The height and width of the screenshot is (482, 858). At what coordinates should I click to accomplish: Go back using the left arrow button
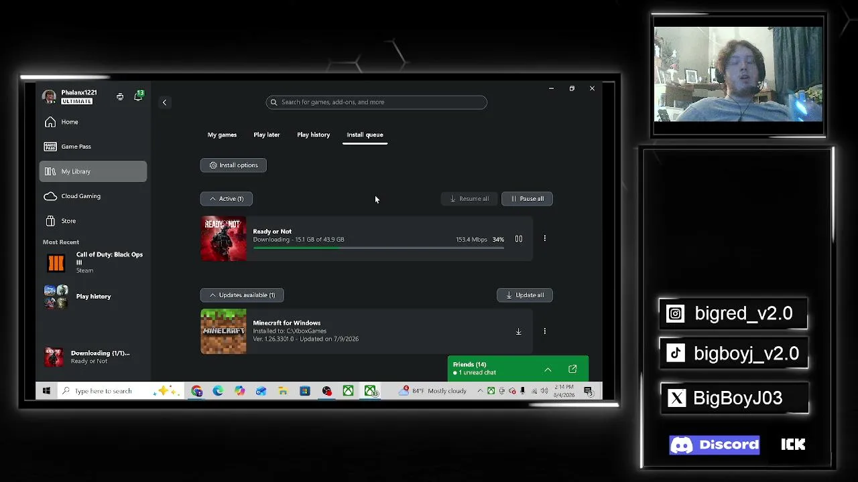coord(164,102)
